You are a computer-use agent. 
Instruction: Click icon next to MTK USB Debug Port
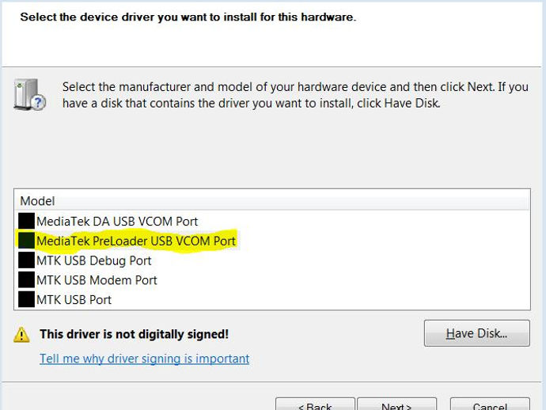pyautogui.click(x=26, y=260)
